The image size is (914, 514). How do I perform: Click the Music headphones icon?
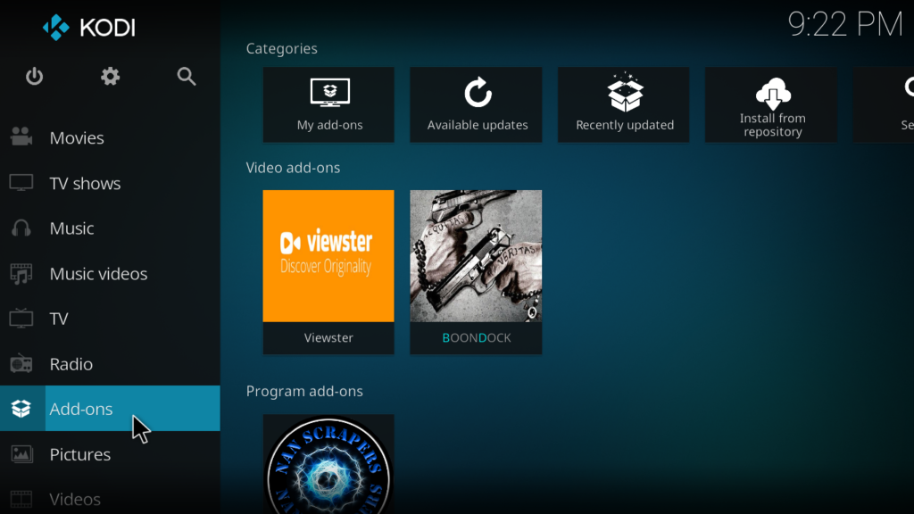click(x=21, y=228)
